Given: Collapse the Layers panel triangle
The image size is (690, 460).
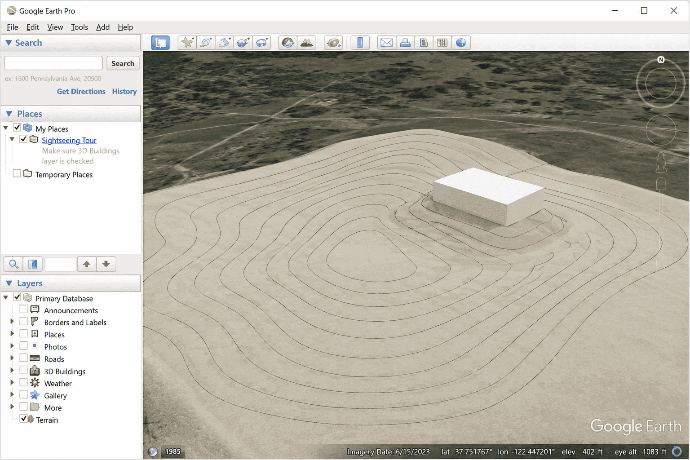Looking at the screenshot, I should (x=9, y=283).
